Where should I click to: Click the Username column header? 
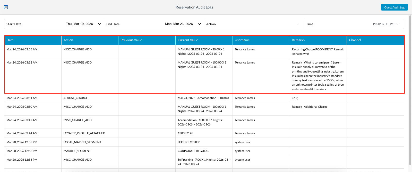242,40
